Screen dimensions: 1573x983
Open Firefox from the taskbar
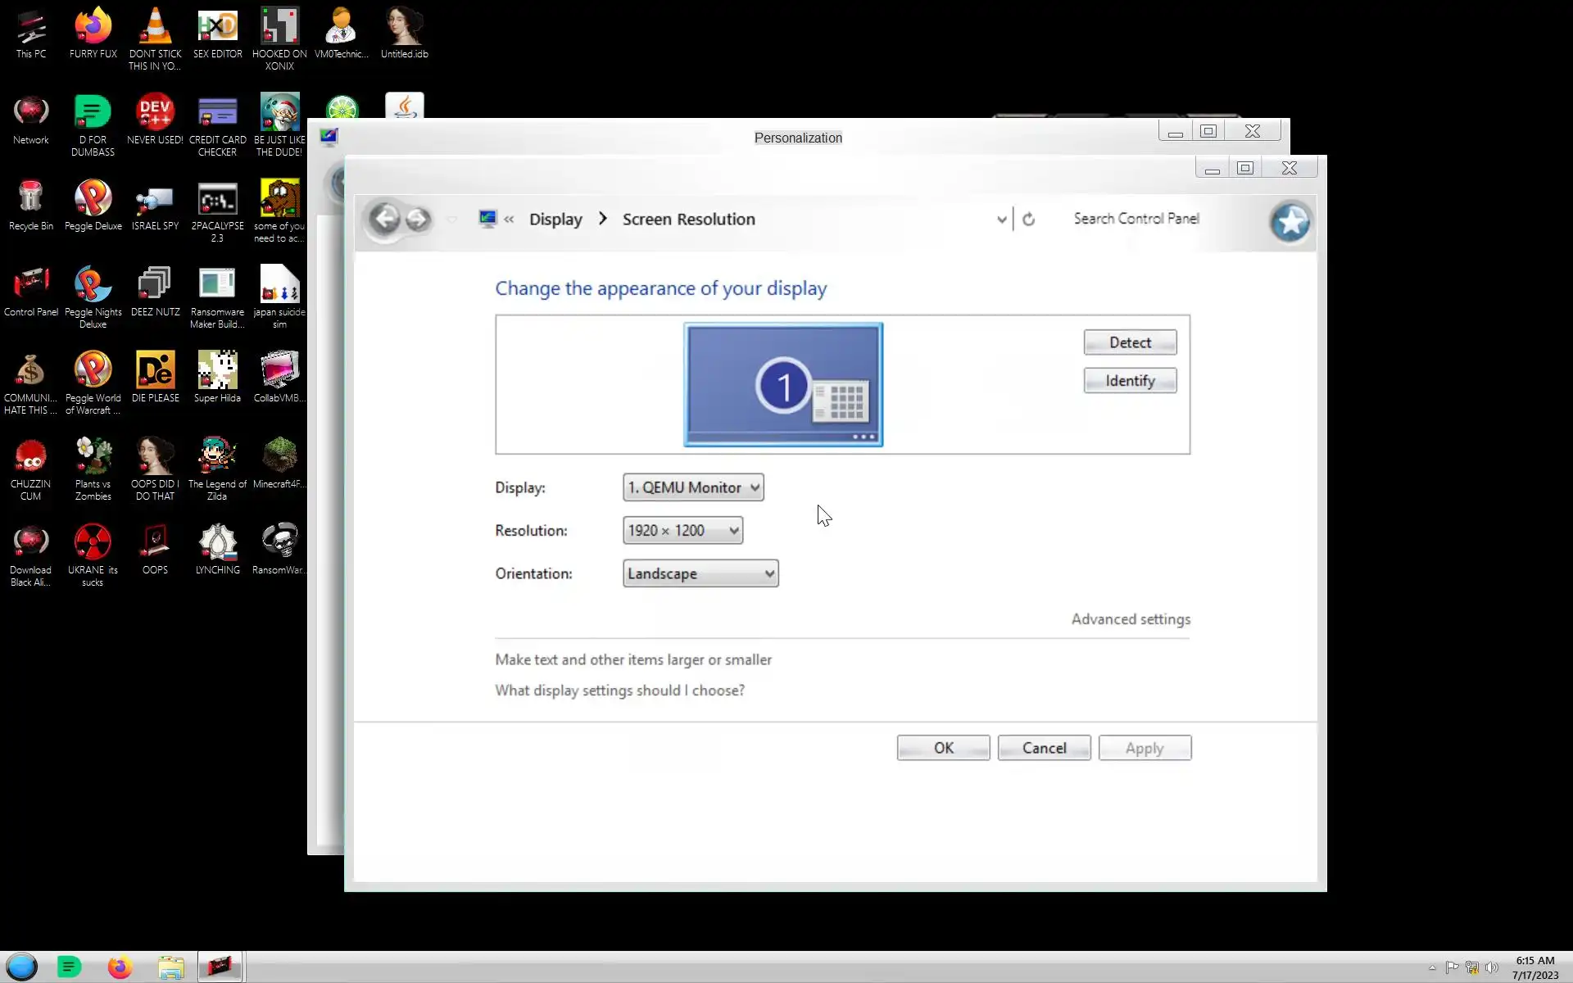[120, 967]
